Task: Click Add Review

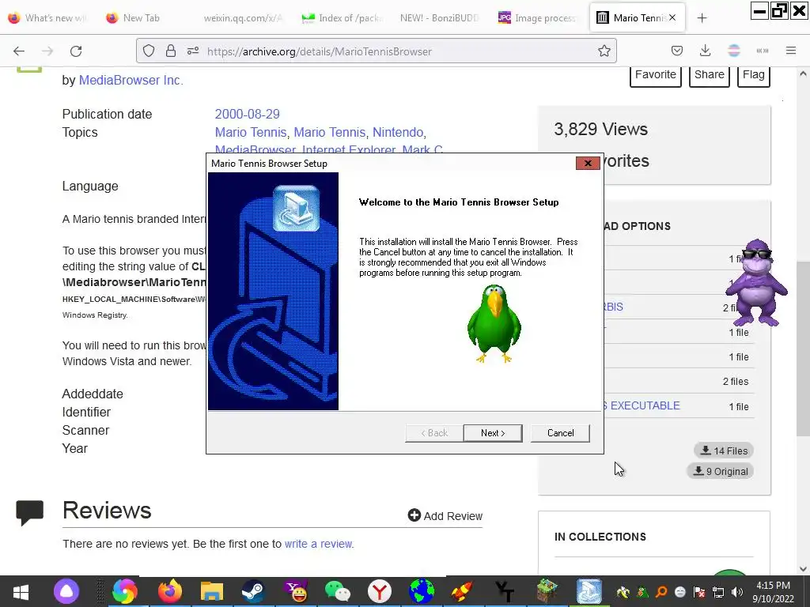Action: 445,515
